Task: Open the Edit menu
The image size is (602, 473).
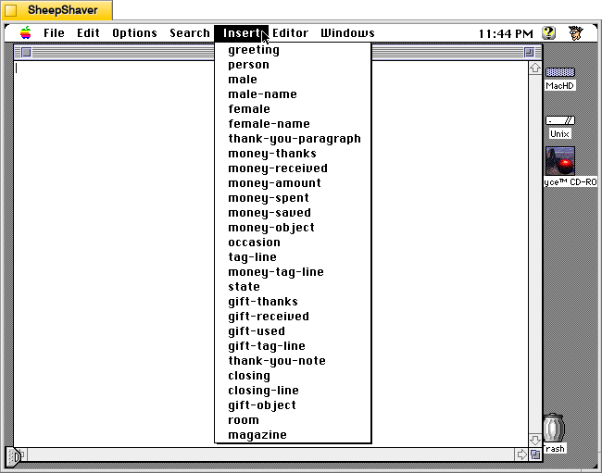Action: click(88, 33)
